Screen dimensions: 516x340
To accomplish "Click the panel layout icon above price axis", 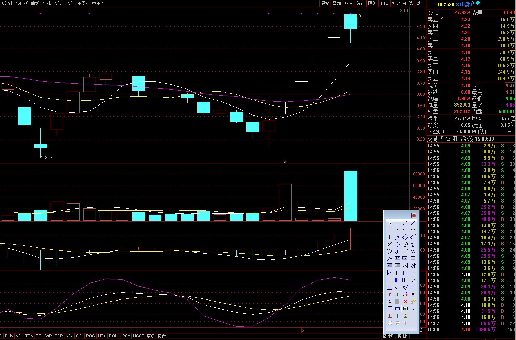I will [x=406, y=11].
